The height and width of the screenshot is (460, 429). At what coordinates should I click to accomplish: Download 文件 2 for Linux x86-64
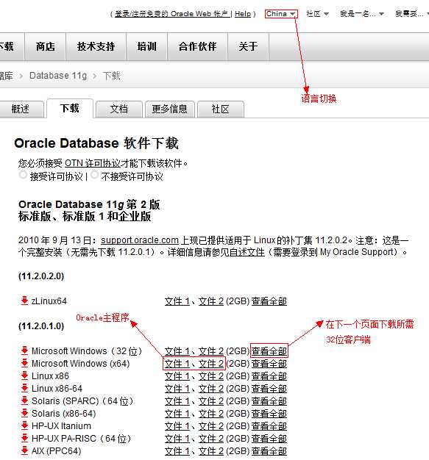pos(211,389)
